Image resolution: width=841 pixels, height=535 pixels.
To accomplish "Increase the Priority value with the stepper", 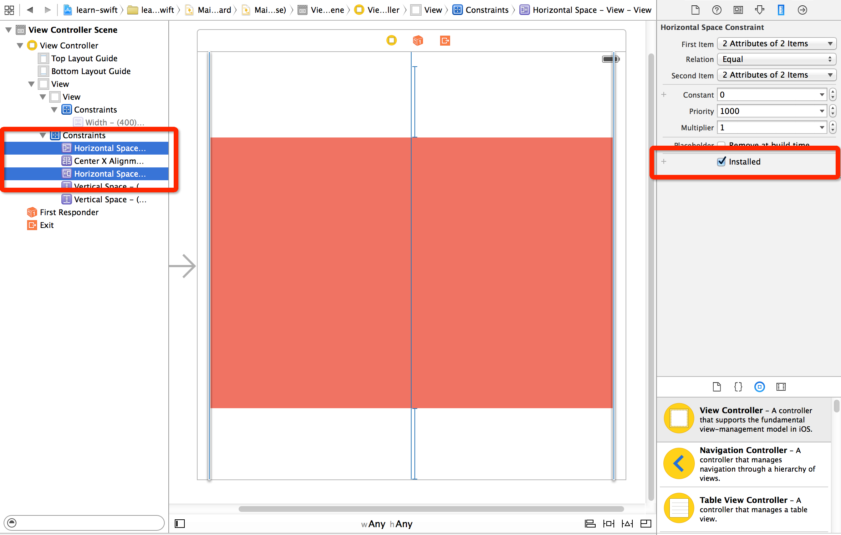I will tap(832, 109).
